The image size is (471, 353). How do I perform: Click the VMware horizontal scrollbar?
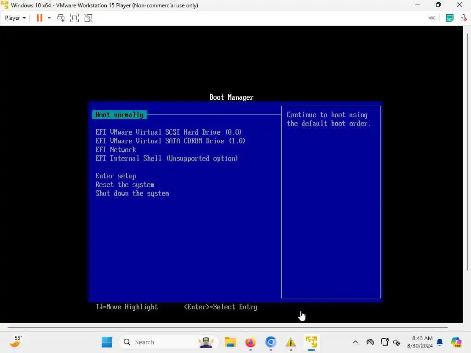click(228, 327)
